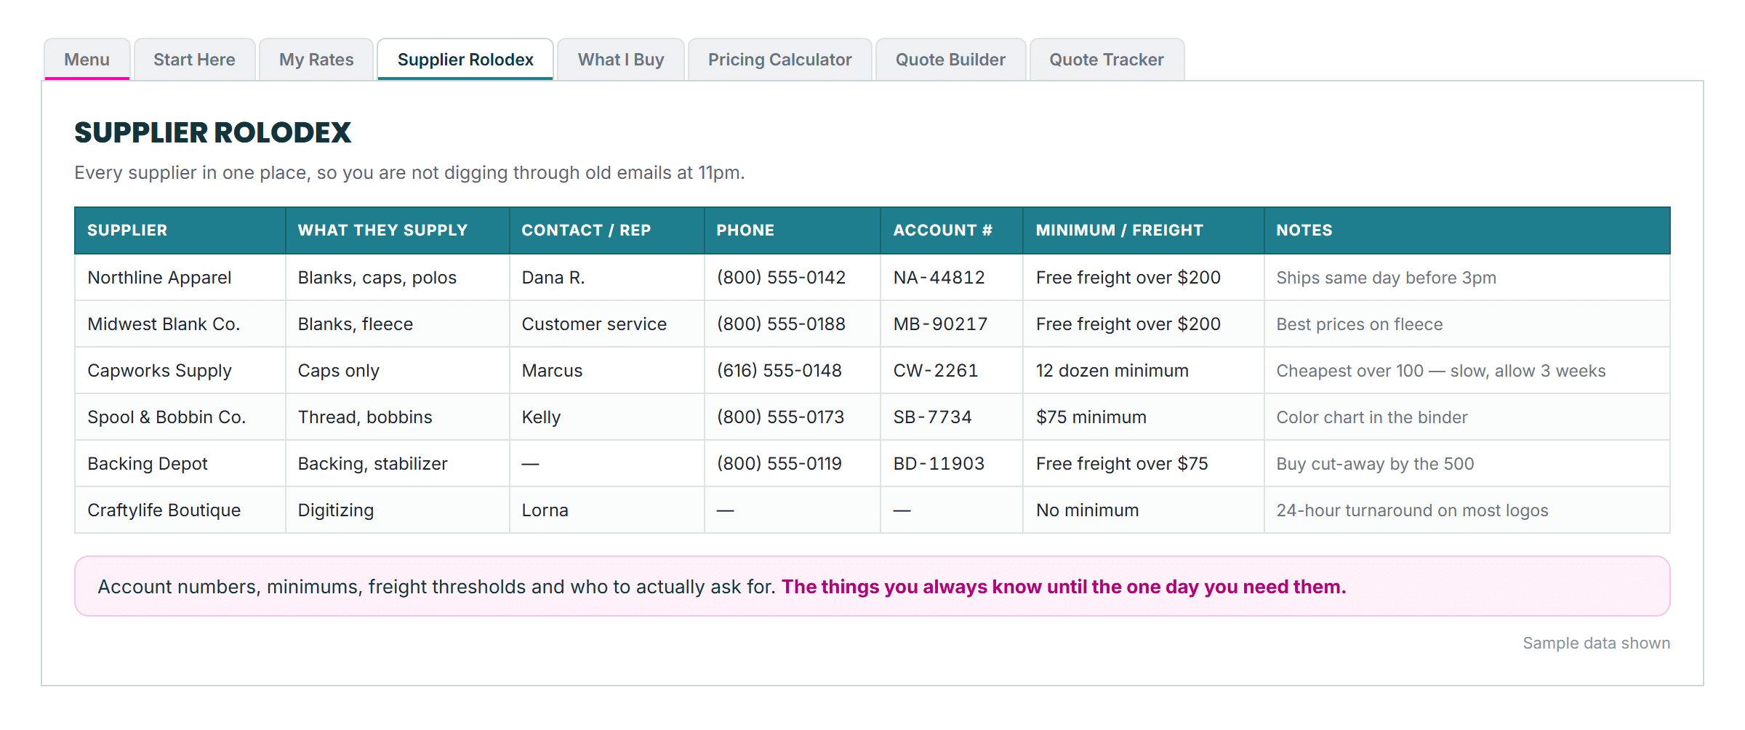Select the Customer service contact cell
This screenshot has height=730, width=1745.
(607, 324)
